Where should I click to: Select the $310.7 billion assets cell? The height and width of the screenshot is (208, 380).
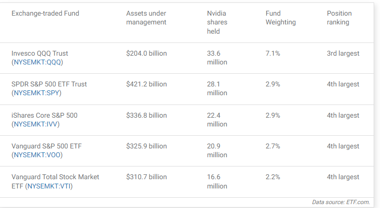click(x=146, y=177)
